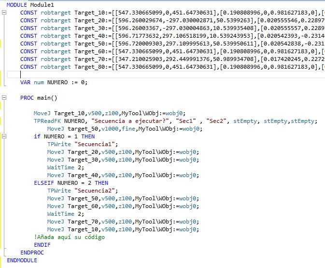Click the 'MoveJ Target_60,v500' line
Image resolution: width=325 pixels, height=268 pixels.
pos(123,207)
